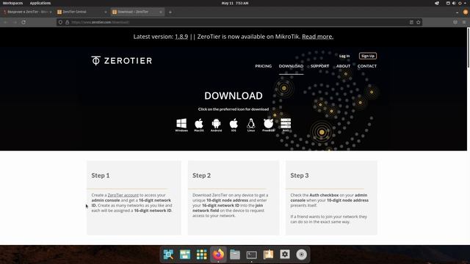This screenshot has height=264, width=470.
Task: Download the Windows version via its icon
Action: click(x=181, y=125)
